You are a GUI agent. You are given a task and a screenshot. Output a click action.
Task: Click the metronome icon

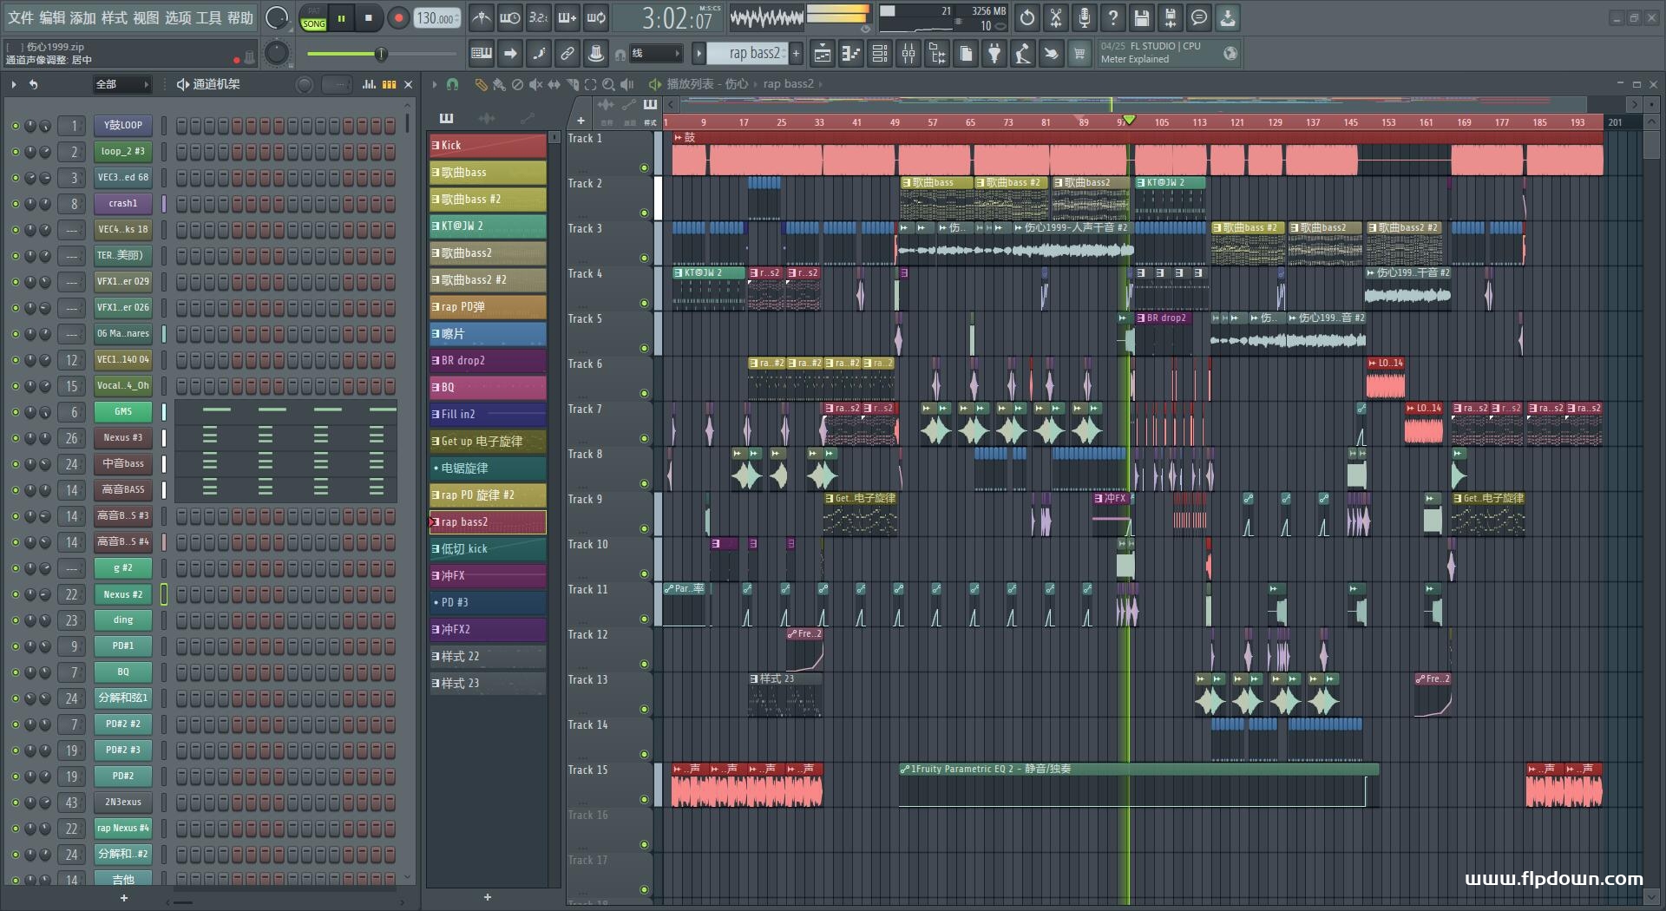click(x=481, y=17)
